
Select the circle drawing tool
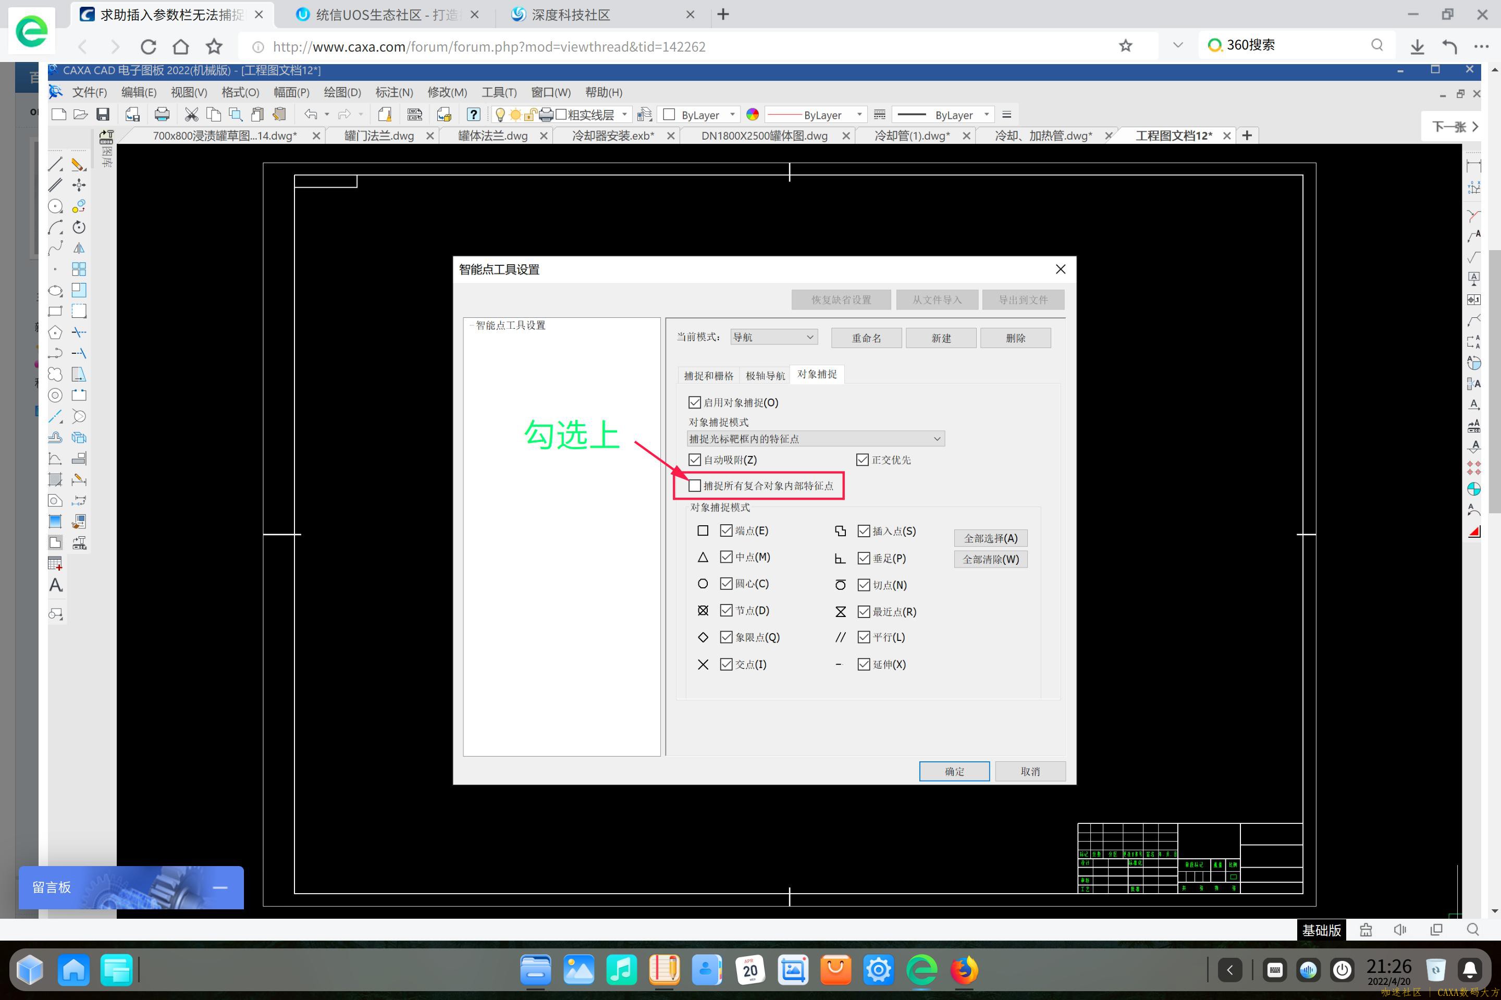(x=55, y=206)
